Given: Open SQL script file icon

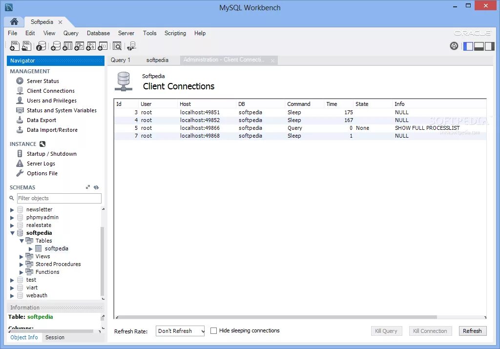Looking at the screenshot, I should pyautogui.click(x=26, y=46).
